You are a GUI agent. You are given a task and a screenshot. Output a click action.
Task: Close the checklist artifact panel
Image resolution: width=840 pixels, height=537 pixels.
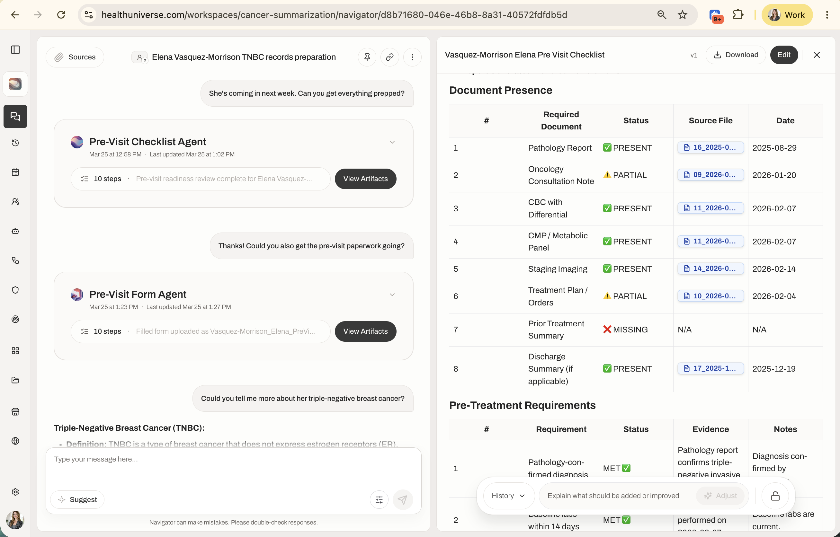(x=816, y=55)
